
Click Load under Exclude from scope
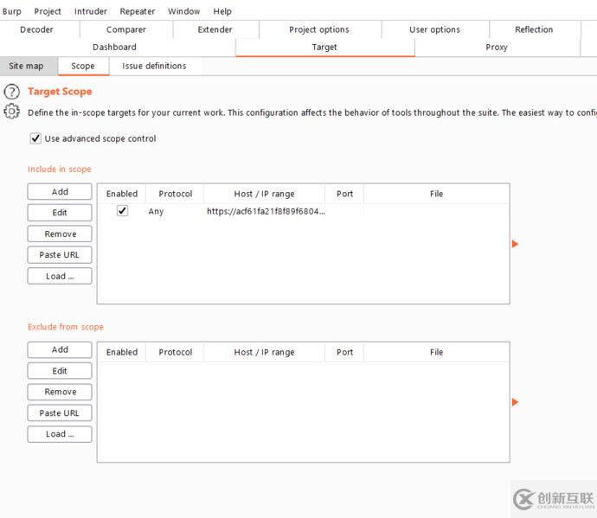point(60,434)
